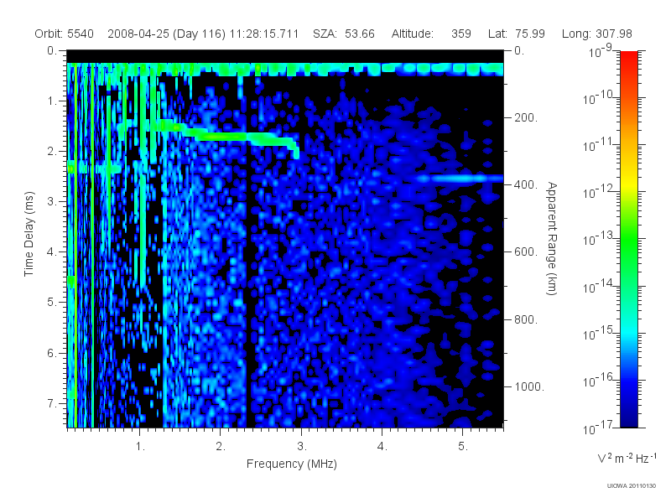671x503 pixels.
Task: Click the timestamp "11:28:15.711"
Action: coord(264,34)
